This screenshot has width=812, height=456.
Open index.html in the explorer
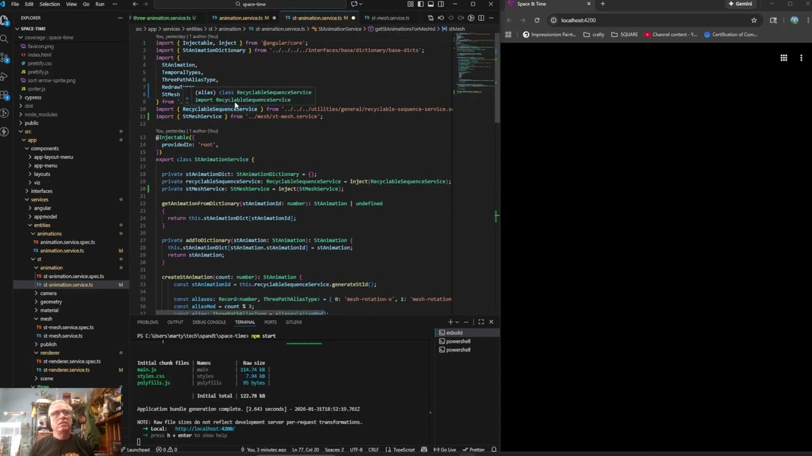pos(39,54)
